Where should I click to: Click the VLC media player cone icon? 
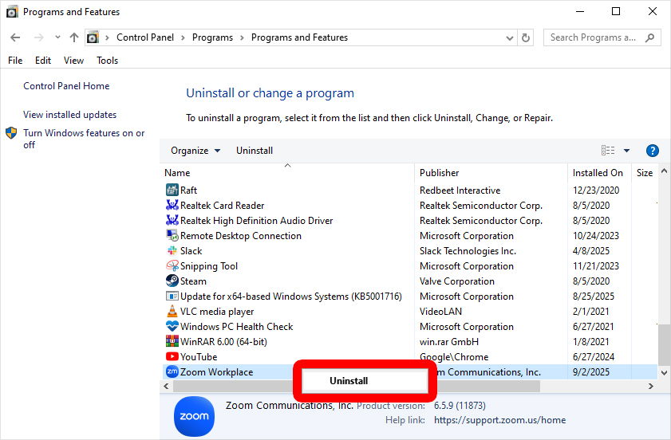[x=172, y=312]
